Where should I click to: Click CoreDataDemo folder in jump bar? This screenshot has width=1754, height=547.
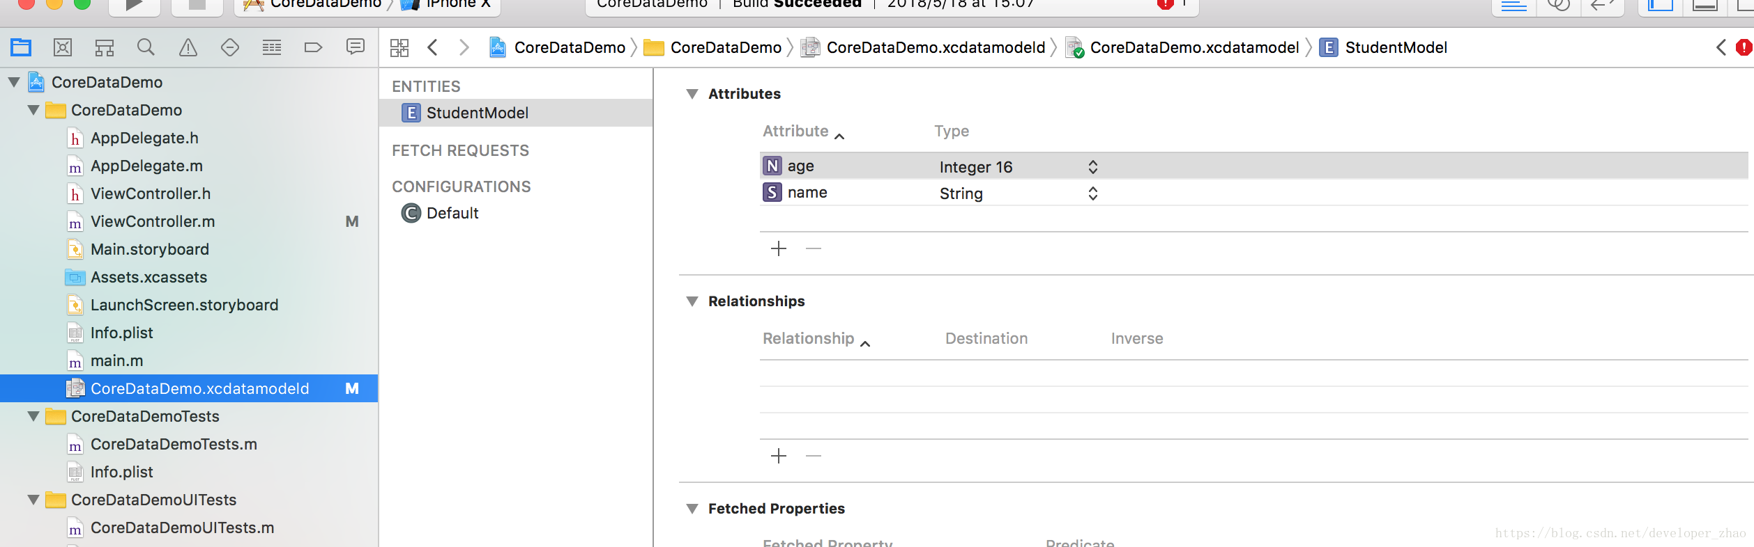pyautogui.click(x=712, y=47)
